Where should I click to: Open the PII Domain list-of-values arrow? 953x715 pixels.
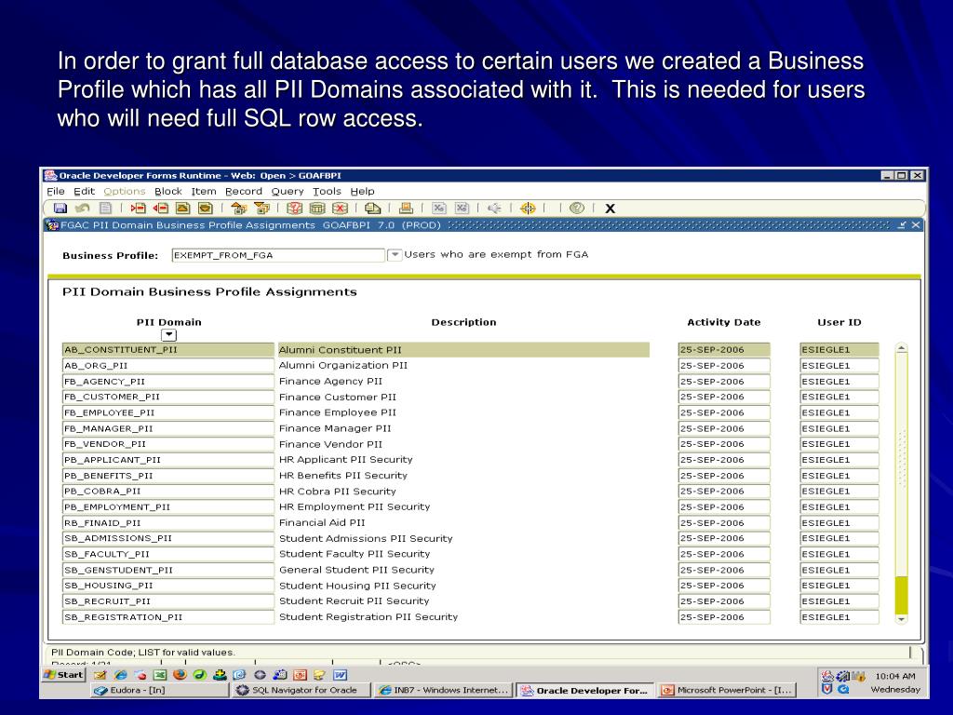(x=168, y=335)
